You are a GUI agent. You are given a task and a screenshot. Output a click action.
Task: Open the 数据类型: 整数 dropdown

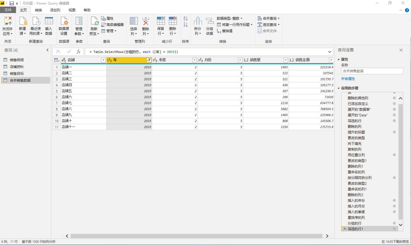pos(230,18)
